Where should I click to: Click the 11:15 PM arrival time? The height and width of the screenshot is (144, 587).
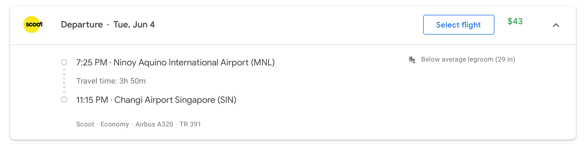tap(92, 100)
